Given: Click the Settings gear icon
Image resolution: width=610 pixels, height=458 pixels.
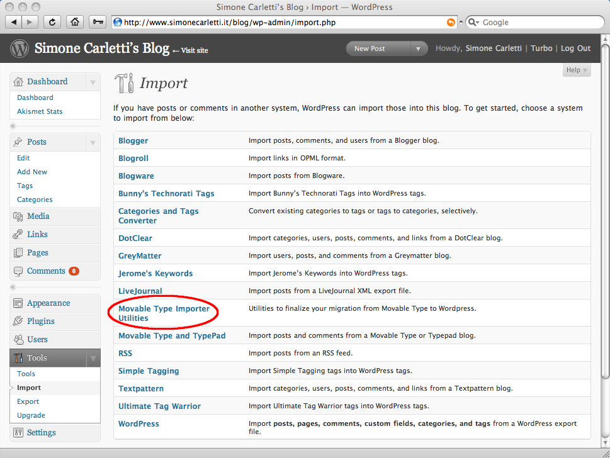Looking at the screenshot, I should tap(18, 432).
